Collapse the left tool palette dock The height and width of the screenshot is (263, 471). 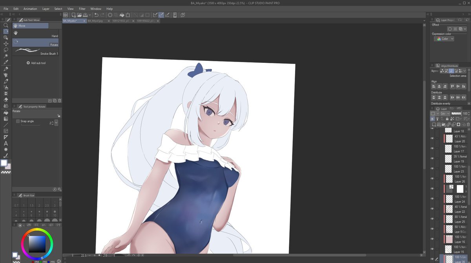tap(2, 14)
